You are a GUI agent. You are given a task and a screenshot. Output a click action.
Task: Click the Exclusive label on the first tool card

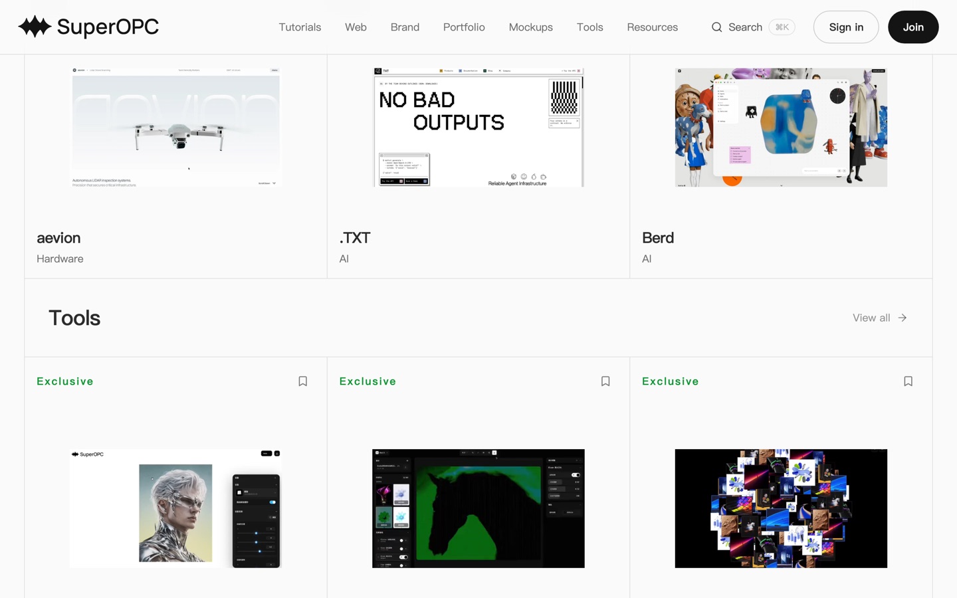(65, 381)
